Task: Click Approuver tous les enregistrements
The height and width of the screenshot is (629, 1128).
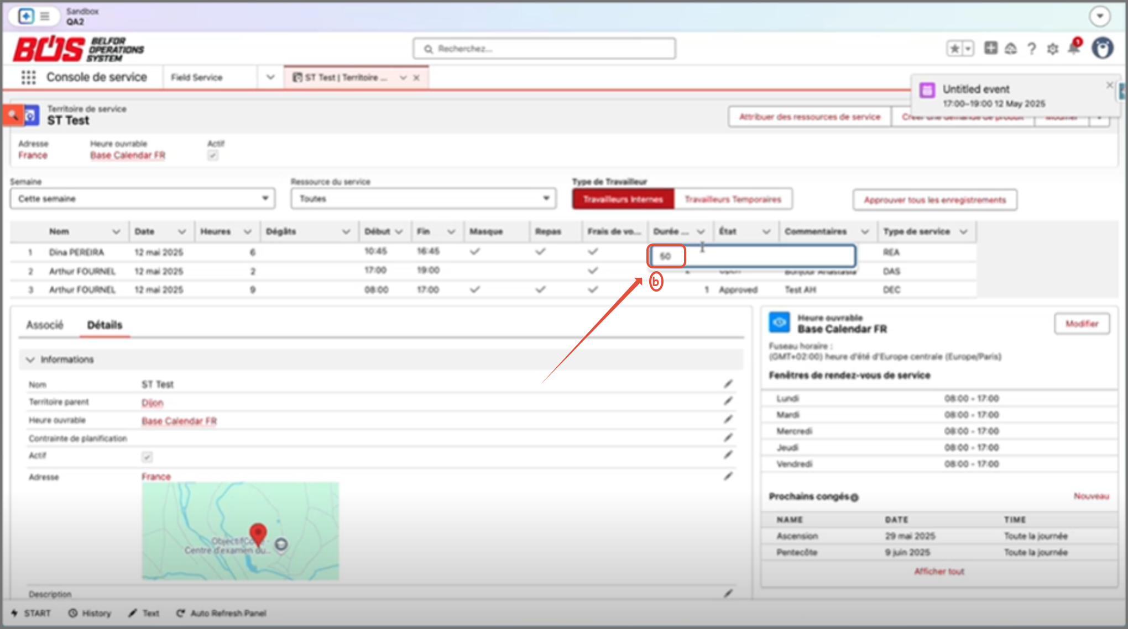Action: [935, 200]
